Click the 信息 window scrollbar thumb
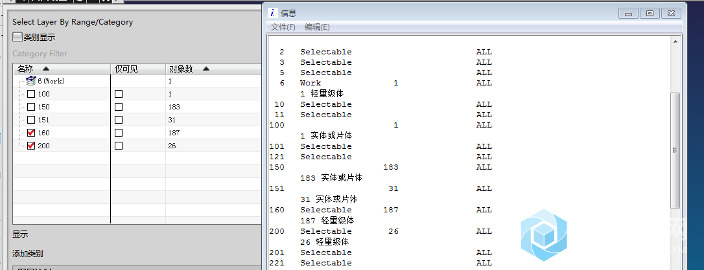 pyautogui.click(x=675, y=150)
